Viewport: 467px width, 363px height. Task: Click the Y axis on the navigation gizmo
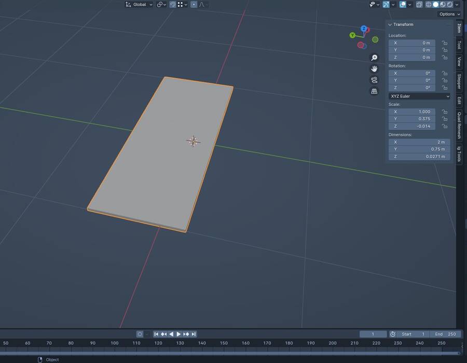[352, 35]
